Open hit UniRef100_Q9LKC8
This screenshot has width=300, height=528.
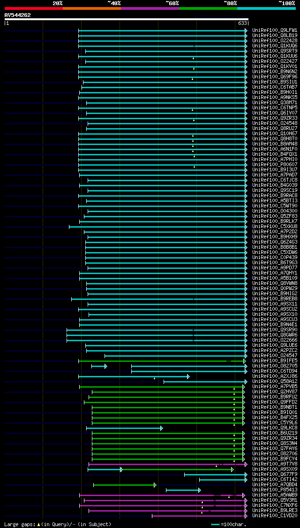(x=275, y=428)
